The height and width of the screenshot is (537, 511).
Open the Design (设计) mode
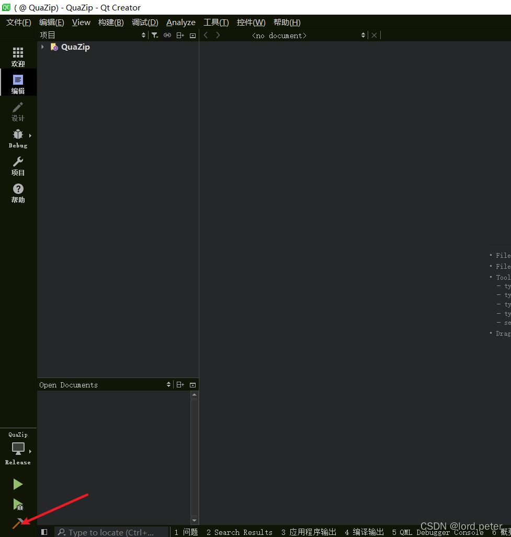[18, 111]
